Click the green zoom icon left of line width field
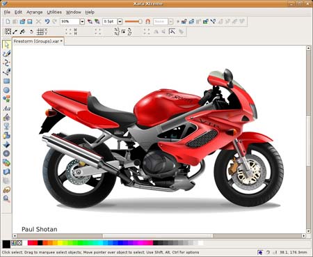 tap(97, 22)
